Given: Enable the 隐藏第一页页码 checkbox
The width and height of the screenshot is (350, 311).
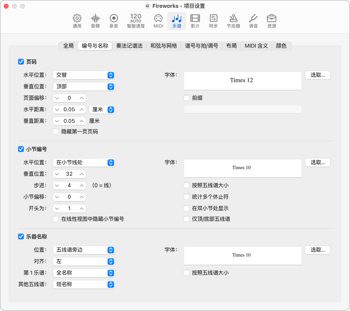Looking at the screenshot, I should [x=56, y=131].
